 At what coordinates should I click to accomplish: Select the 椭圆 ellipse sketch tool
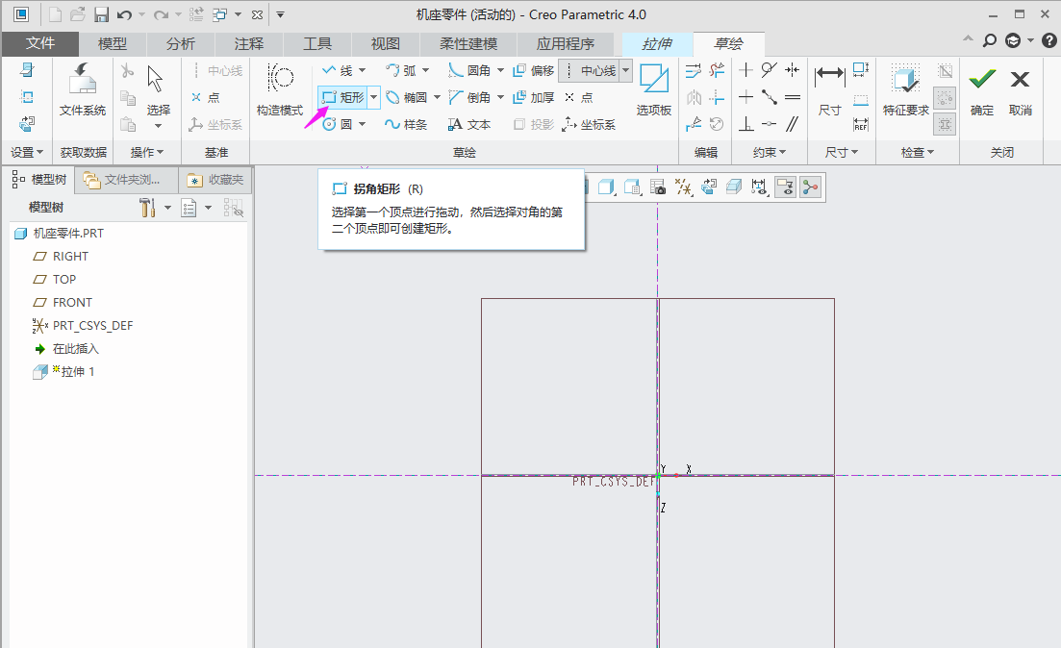pyautogui.click(x=407, y=97)
